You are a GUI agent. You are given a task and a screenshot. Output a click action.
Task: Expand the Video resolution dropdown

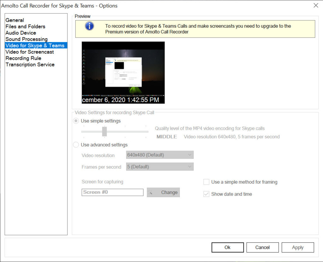tap(160, 155)
